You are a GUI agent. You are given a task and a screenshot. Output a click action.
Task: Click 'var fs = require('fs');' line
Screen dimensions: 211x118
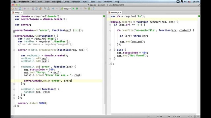tap(128, 16)
